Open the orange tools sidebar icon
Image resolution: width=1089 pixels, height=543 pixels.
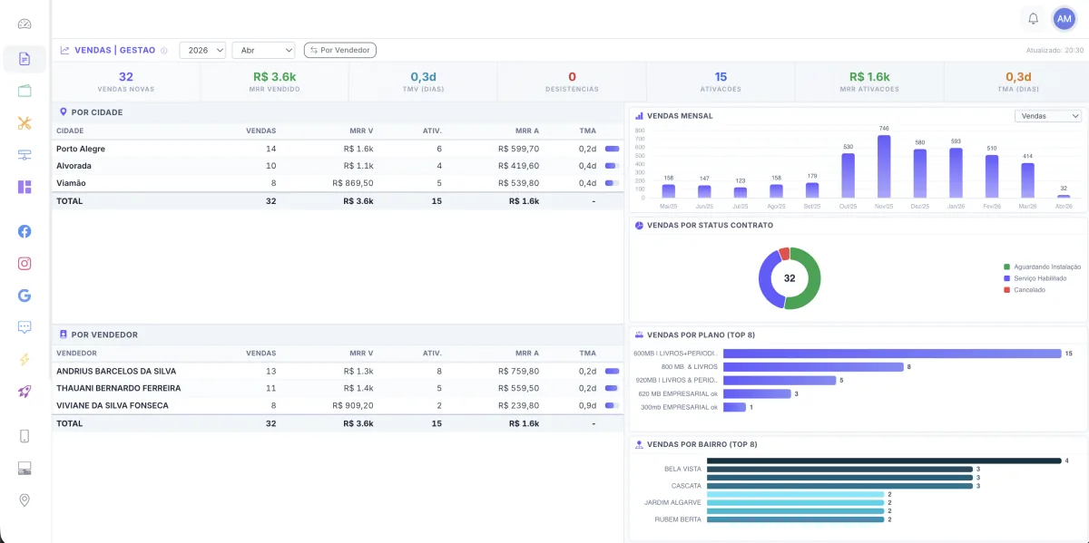25,123
